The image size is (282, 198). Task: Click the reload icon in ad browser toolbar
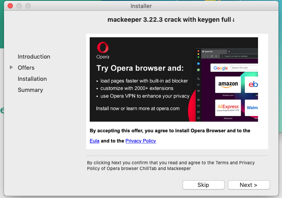[212, 56]
